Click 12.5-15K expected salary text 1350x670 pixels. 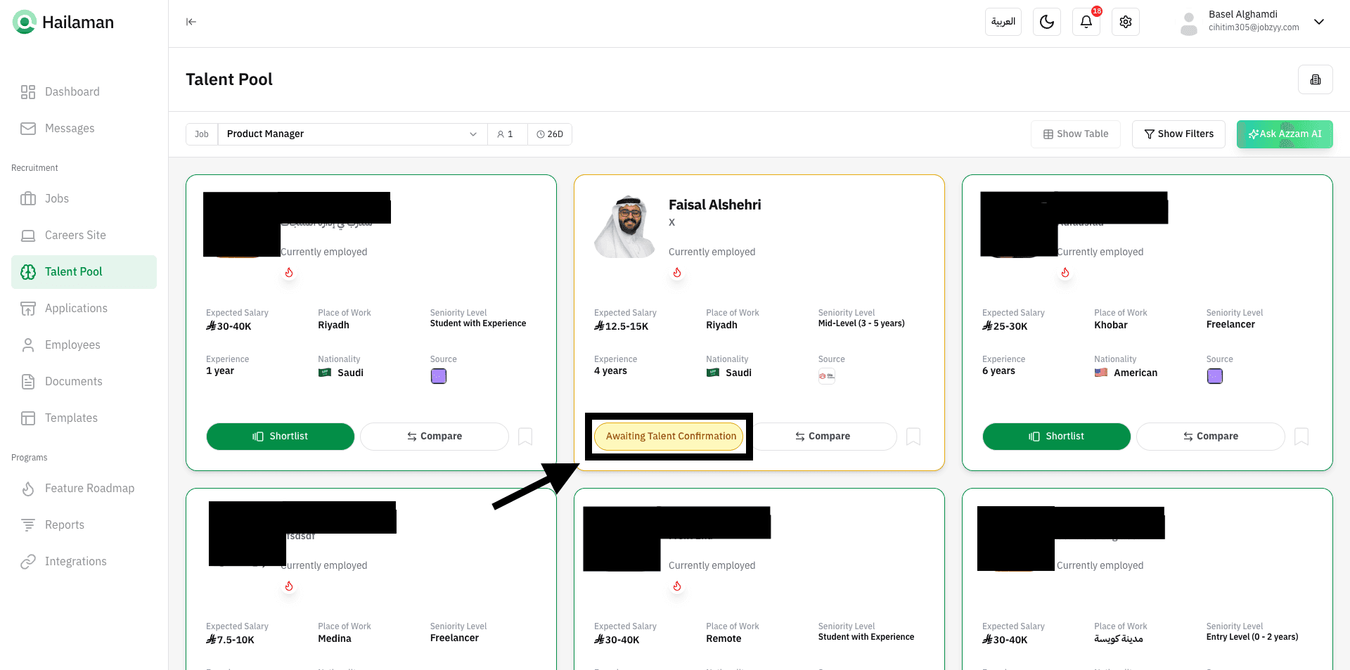click(x=622, y=326)
